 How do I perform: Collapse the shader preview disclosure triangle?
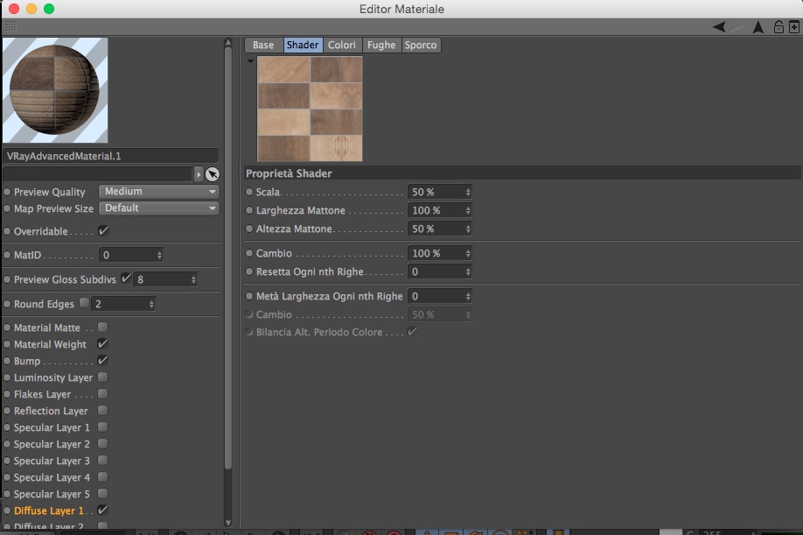point(250,61)
